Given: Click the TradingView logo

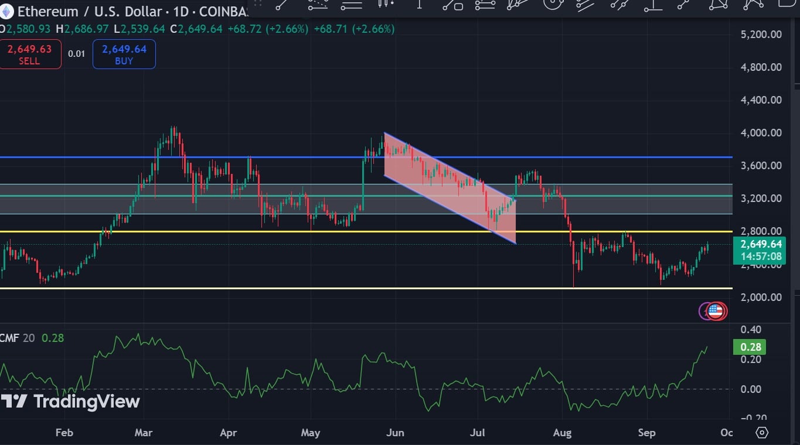Looking at the screenshot, I should (x=70, y=402).
